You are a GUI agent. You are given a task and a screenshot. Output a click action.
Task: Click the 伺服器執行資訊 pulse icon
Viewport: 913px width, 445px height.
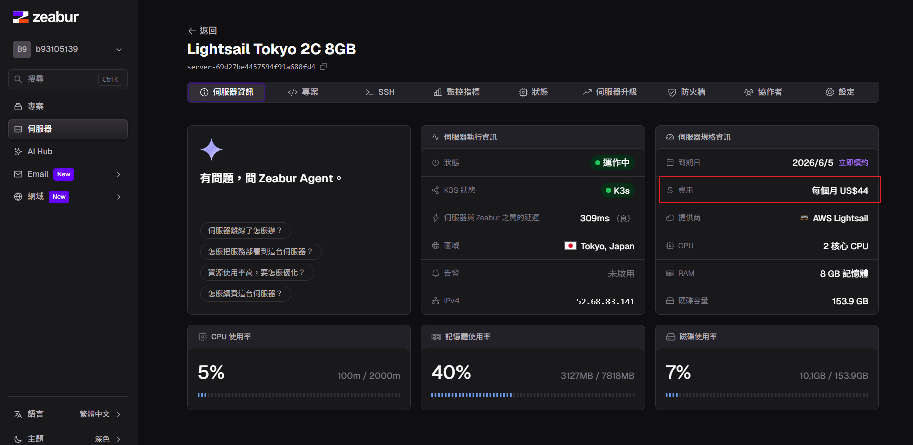click(436, 137)
